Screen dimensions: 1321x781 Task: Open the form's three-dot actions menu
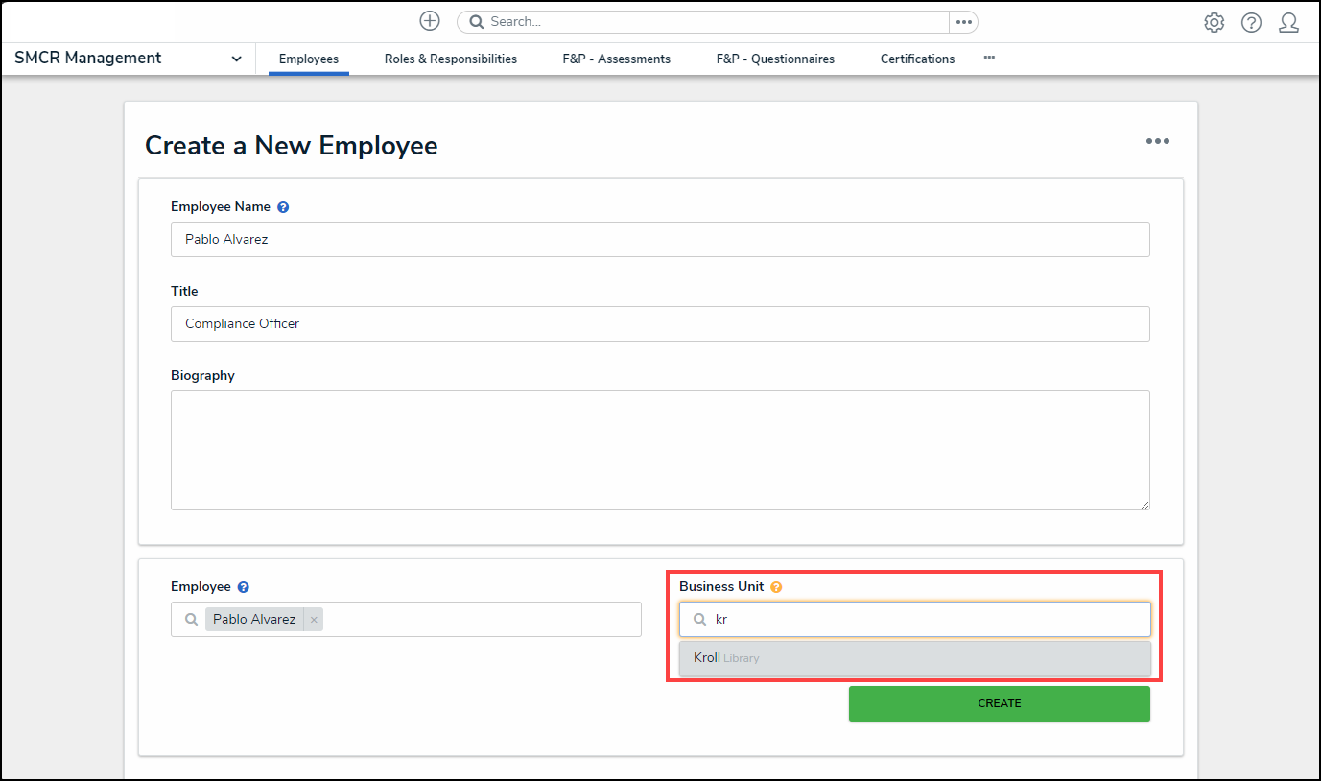[1157, 142]
